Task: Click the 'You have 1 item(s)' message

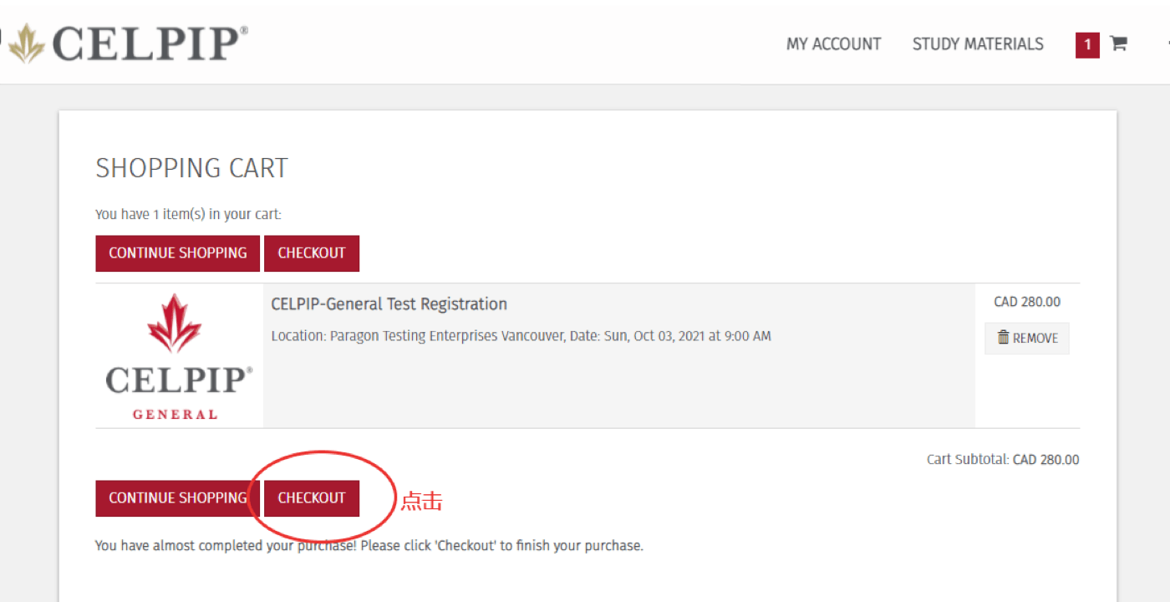Action: (188, 214)
